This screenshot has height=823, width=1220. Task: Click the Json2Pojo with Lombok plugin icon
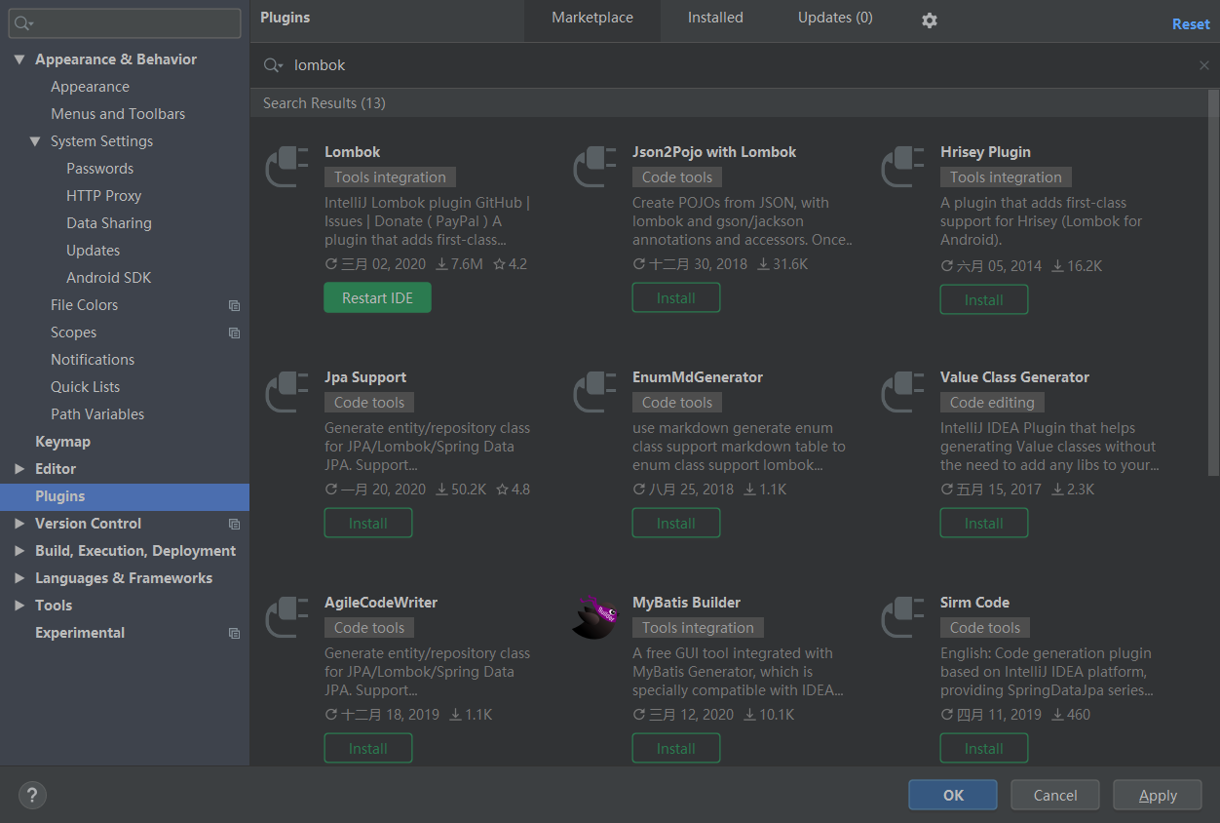pos(594,166)
